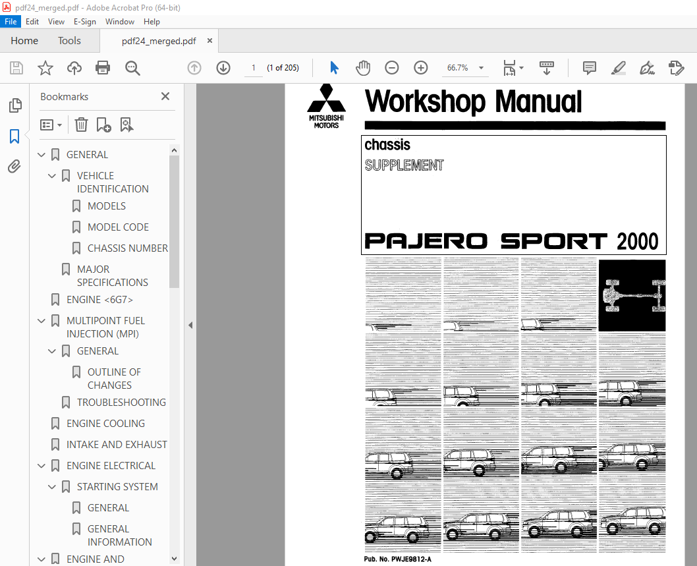Toggle the scrolling mode keyboard icon

[x=546, y=68]
